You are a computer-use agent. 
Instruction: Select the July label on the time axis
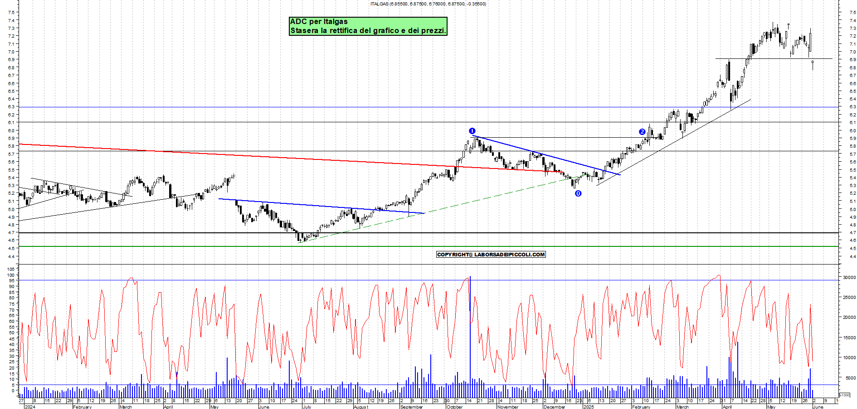coord(307,407)
